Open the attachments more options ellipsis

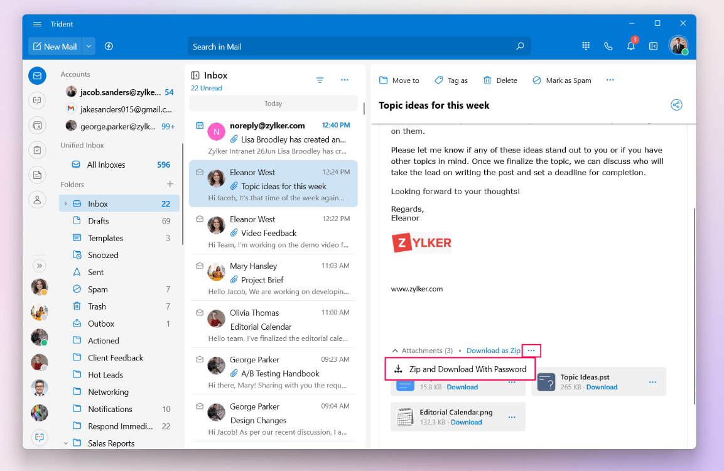[x=531, y=350]
